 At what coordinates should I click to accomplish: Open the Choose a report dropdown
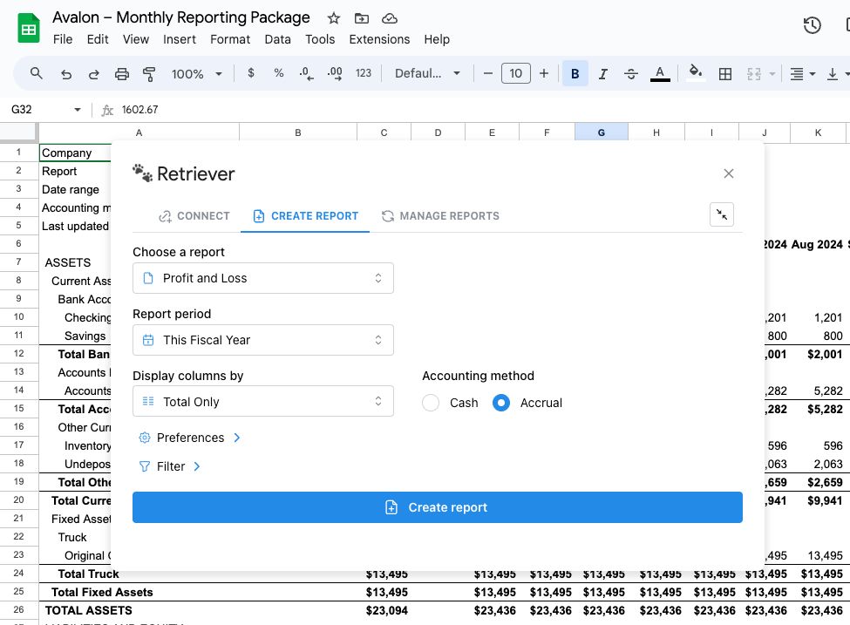[263, 277]
